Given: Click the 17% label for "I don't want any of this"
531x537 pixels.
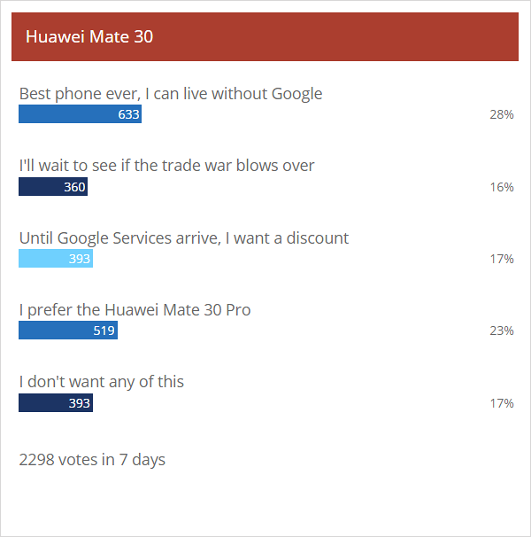Looking at the screenshot, I should 501,403.
